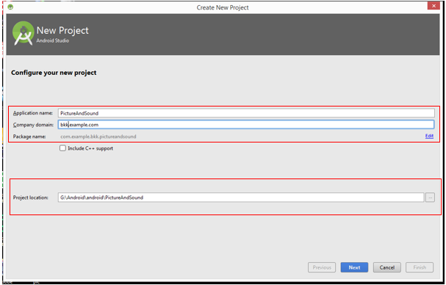
Task: Click the Next button
Action: [354, 267]
